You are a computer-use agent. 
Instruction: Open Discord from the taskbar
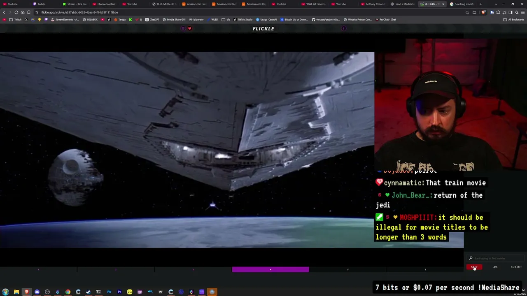(37, 292)
